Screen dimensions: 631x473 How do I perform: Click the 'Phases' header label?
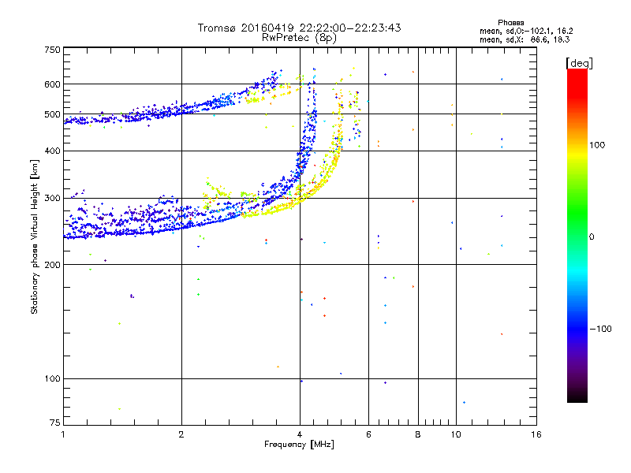pos(510,23)
